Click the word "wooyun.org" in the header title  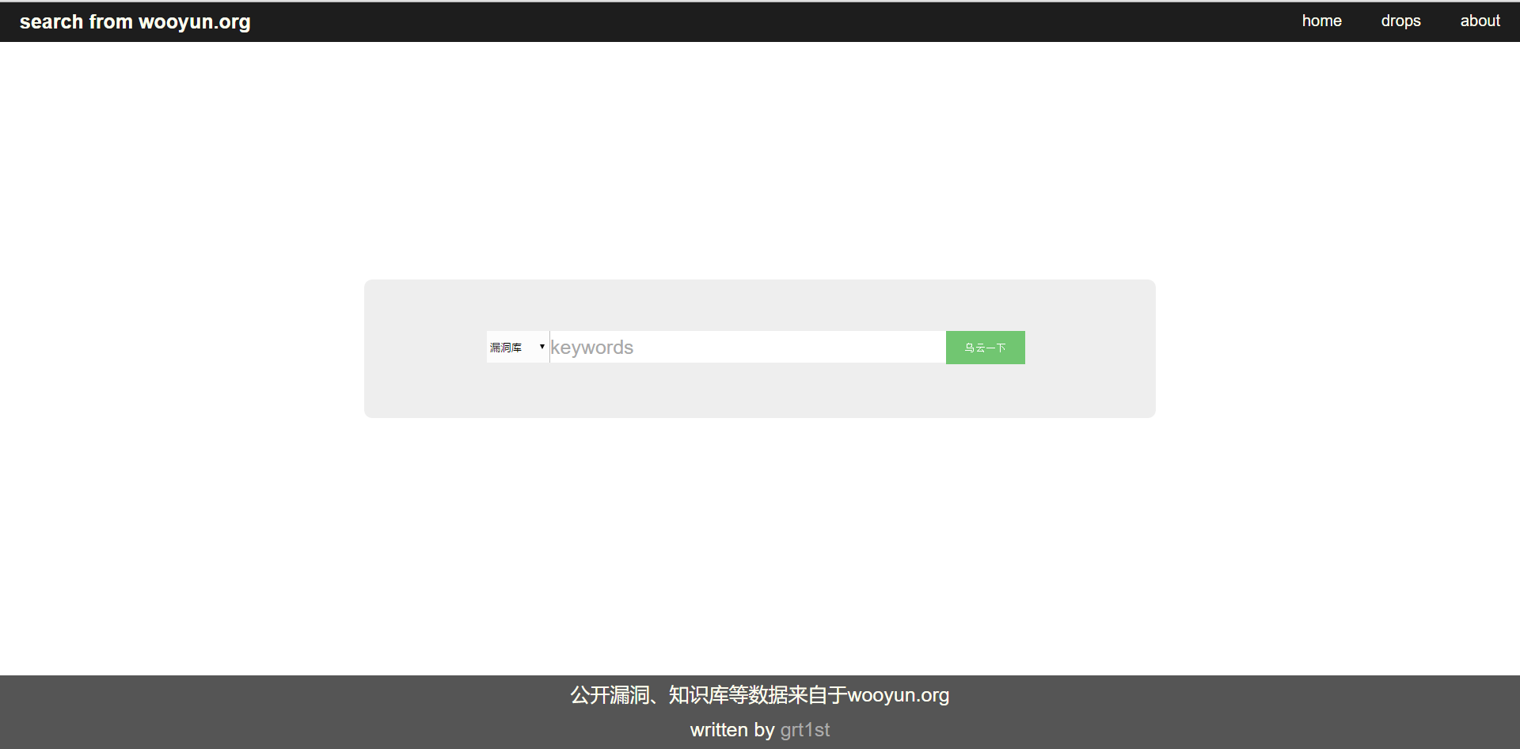click(x=195, y=22)
